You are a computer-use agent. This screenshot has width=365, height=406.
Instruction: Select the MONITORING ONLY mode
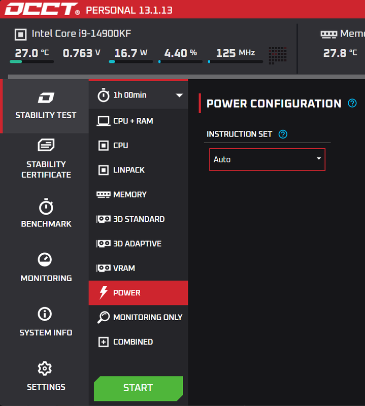[x=138, y=317]
